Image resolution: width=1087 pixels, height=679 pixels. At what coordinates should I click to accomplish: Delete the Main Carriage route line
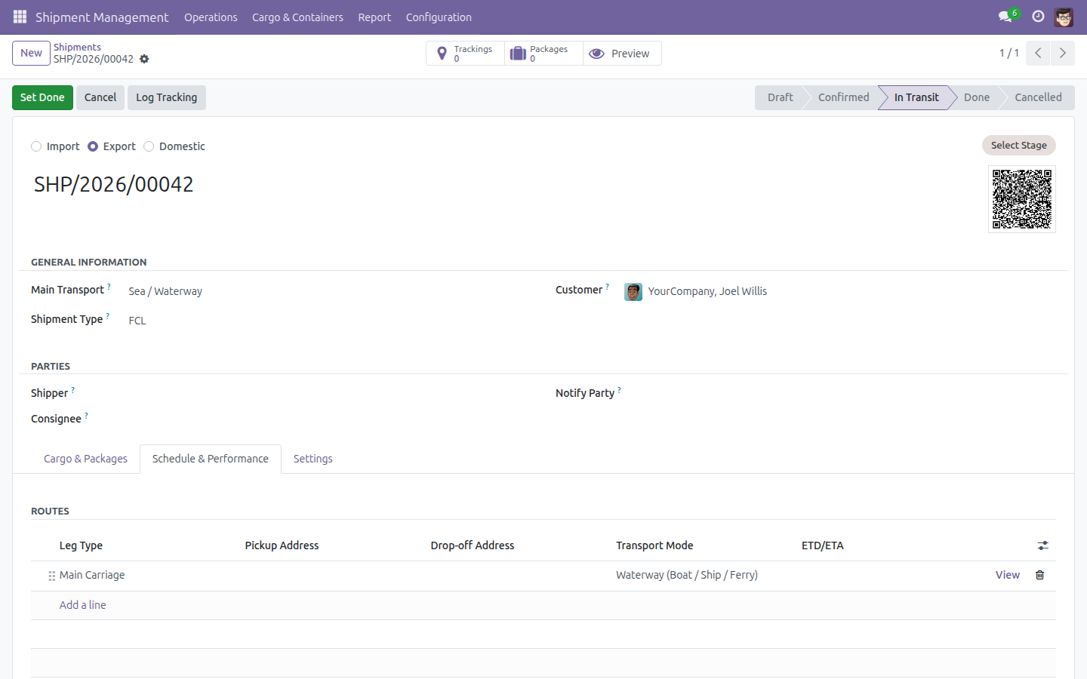(1039, 575)
